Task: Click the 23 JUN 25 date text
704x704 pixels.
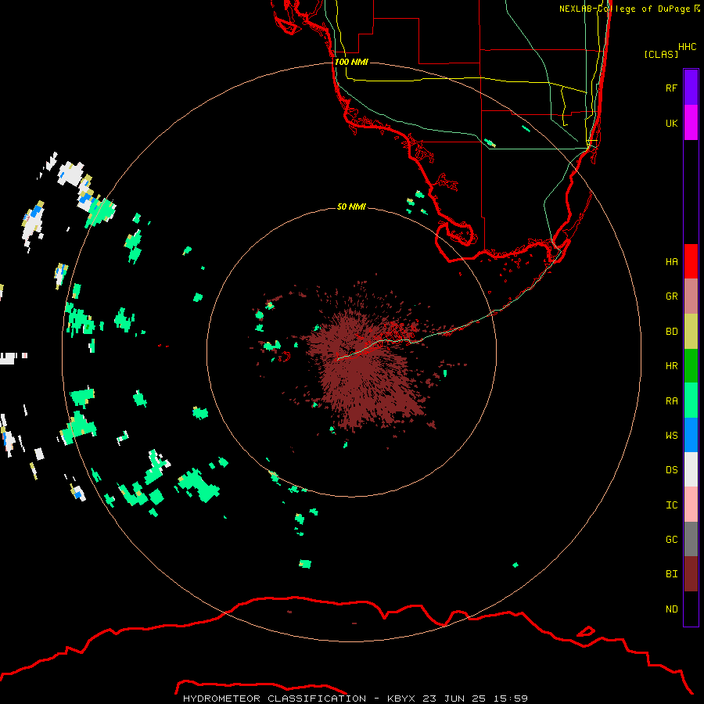Action: click(x=458, y=699)
